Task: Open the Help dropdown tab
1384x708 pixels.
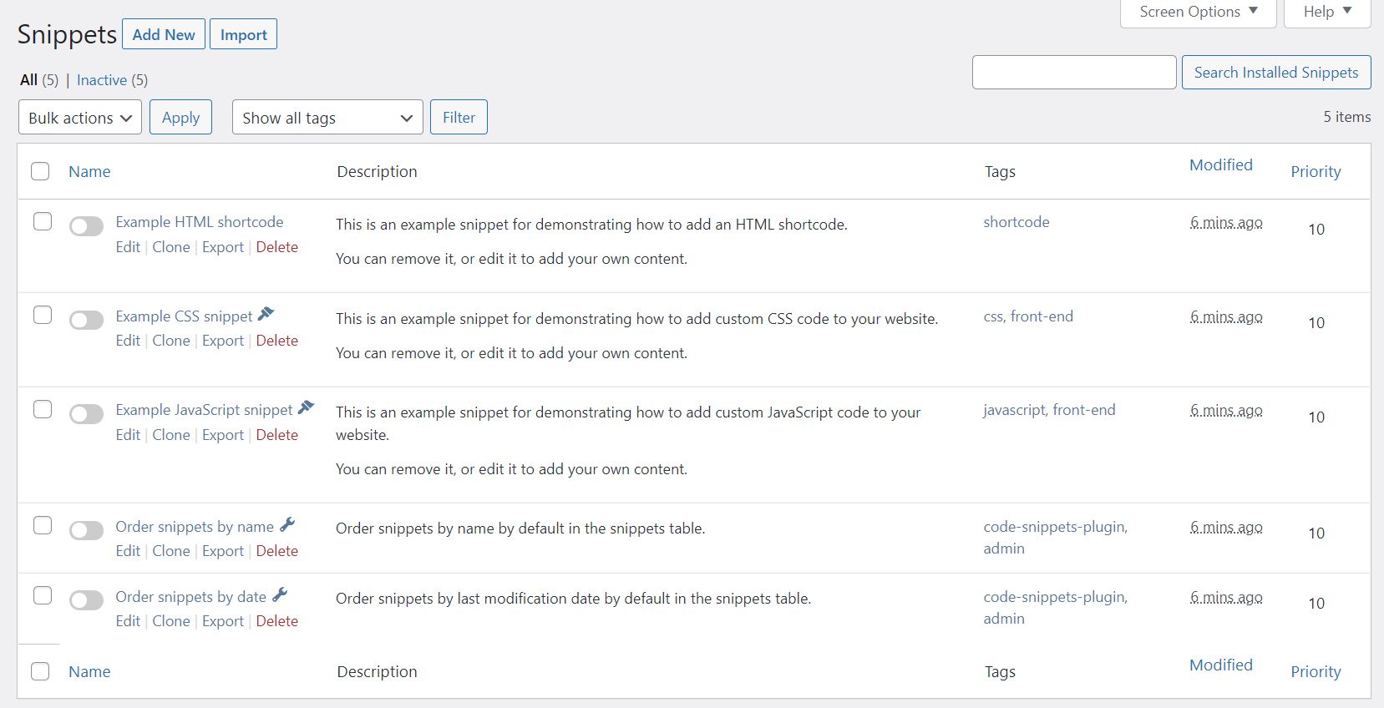Action: coord(1326,12)
